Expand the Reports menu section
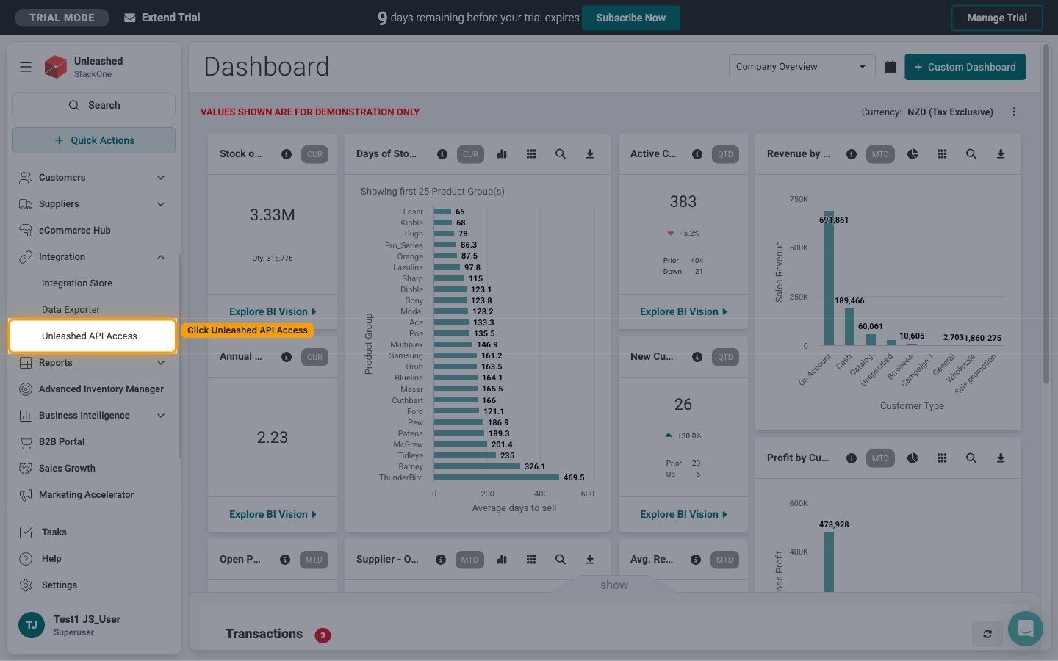1058x661 pixels. pyautogui.click(x=93, y=363)
